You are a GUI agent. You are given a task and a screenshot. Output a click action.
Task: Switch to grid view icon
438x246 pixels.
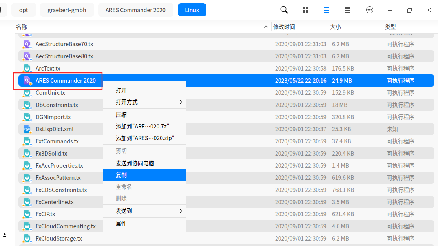coord(305,10)
